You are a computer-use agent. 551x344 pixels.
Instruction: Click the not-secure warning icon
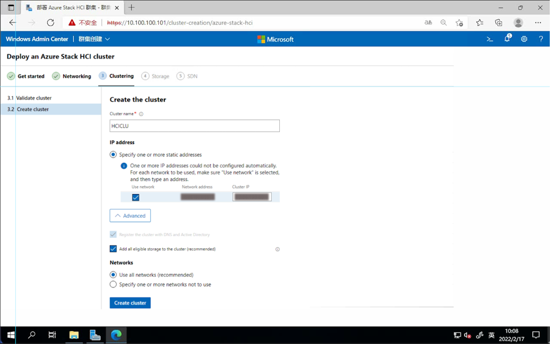(x=72, y=23)
